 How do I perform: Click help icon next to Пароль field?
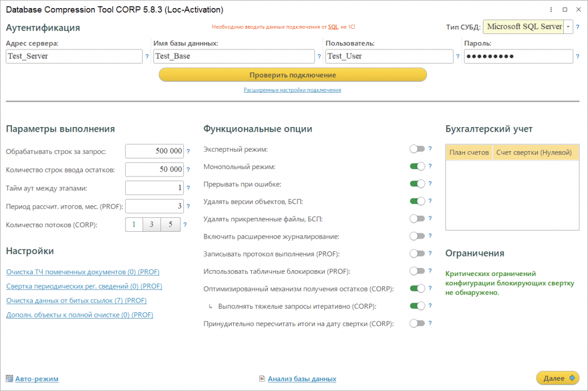[578, 57]
